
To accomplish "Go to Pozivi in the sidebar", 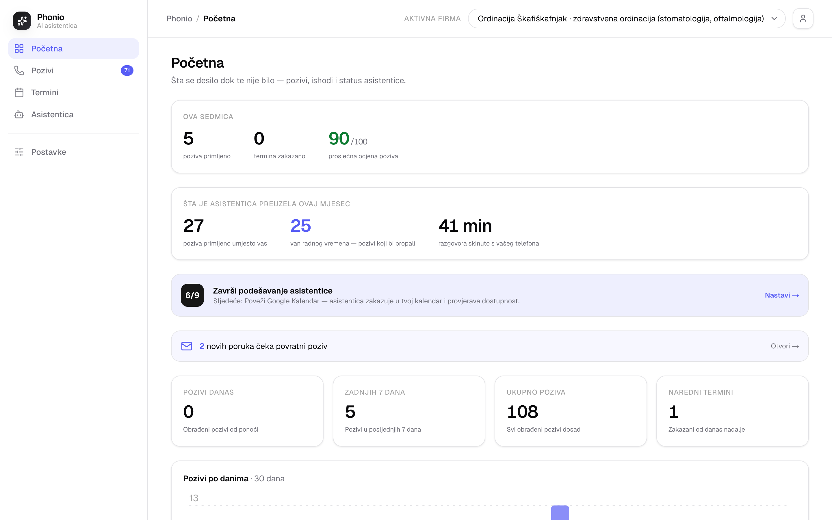I will (x=74, y=70).
